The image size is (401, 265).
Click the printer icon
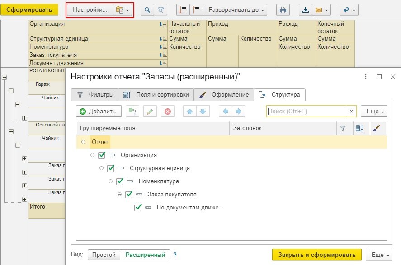(283, 9)
